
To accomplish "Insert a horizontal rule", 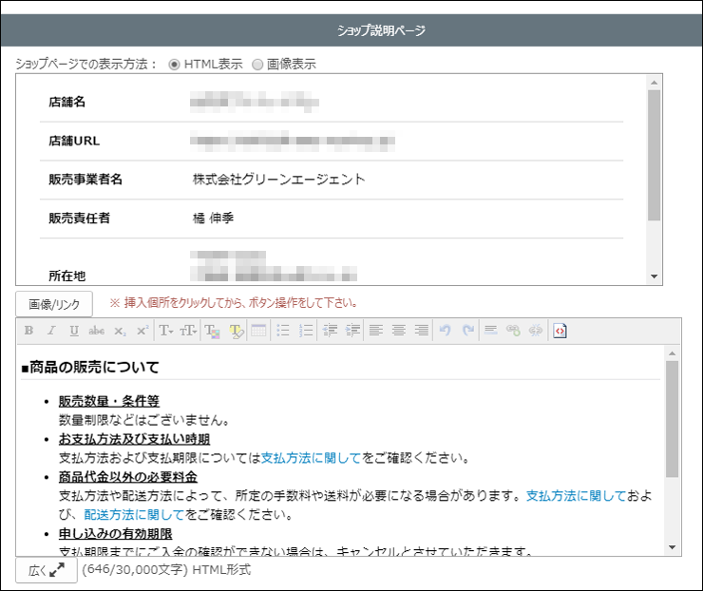I will (x=491, y=331).
